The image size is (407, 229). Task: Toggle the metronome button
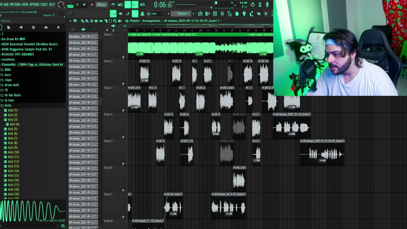coord(113,4)
